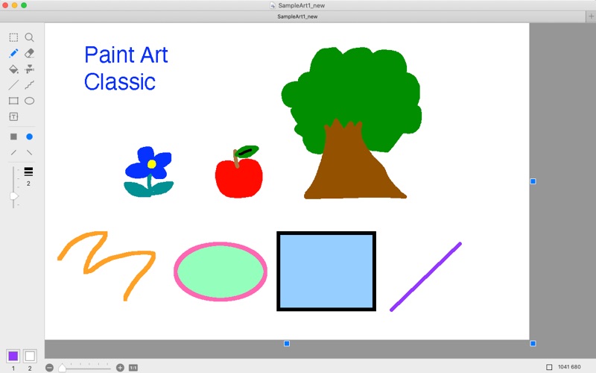Viewport: 596px width, 373px height.
Task: Click the bottom-right corner canvas resize handle
Action: (x=533, y=344)
